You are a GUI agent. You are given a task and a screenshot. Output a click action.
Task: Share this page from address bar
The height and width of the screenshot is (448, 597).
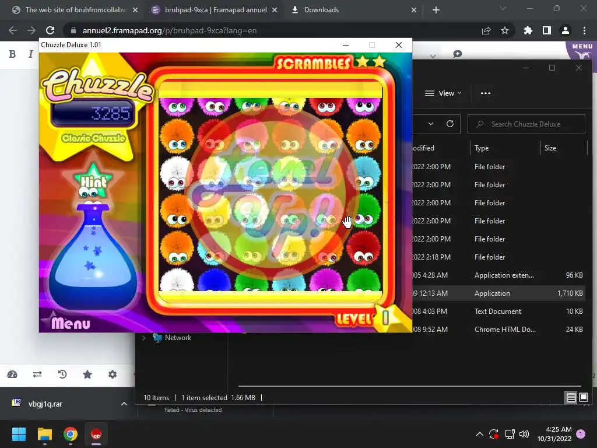point(486,30)
